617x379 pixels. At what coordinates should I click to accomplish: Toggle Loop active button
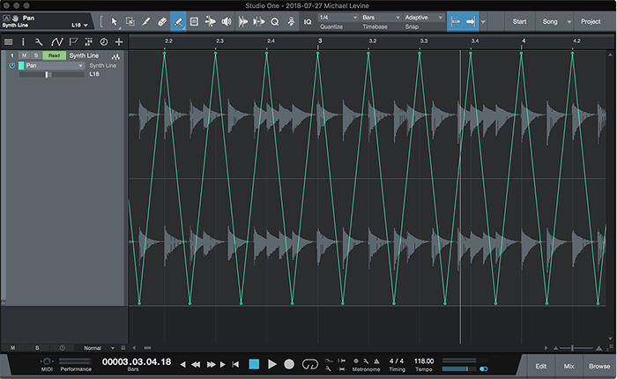tap(309, 364)
